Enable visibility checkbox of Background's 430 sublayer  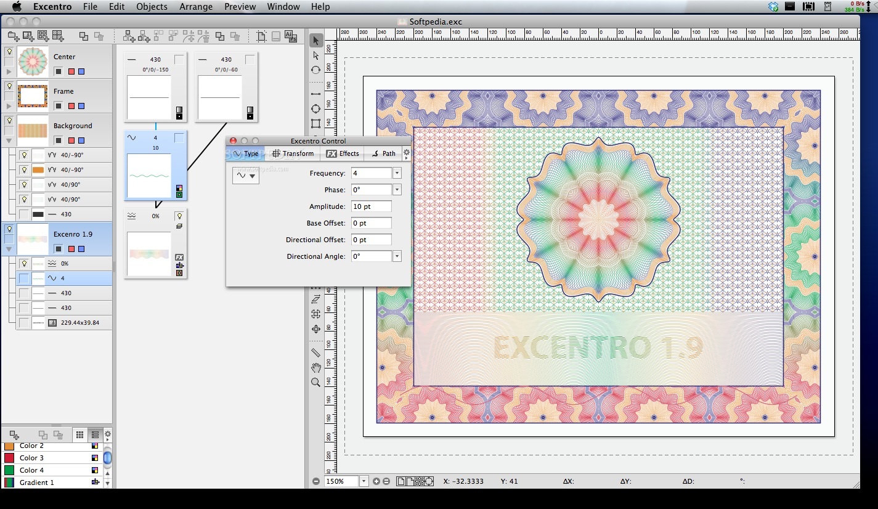(x=24, y=214)
